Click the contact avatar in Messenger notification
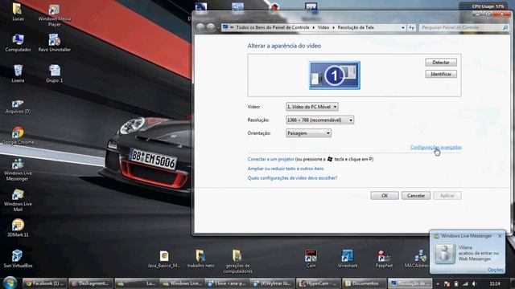 click(444, 253)
